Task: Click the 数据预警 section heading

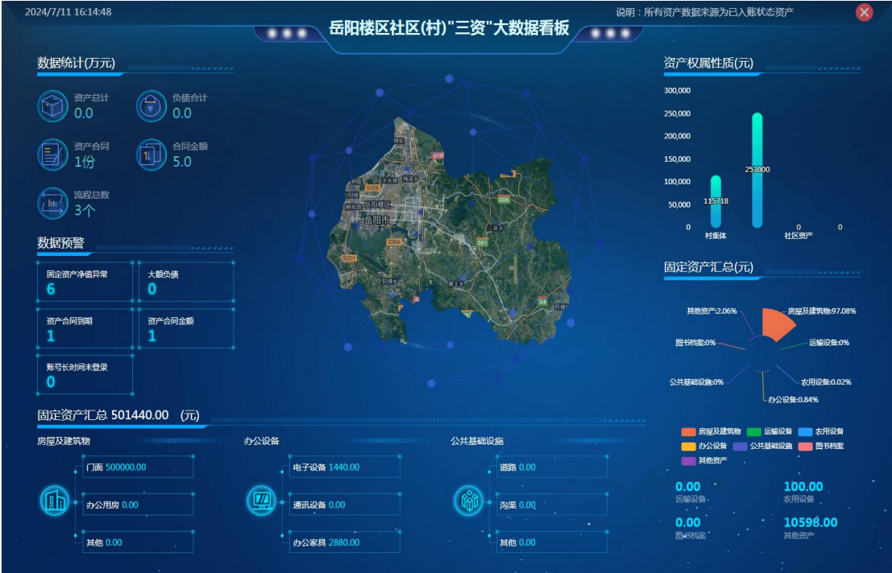Action: click(x=61, y=243)
